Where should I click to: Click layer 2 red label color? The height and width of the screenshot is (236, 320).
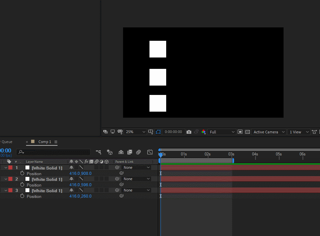[10, 179]
